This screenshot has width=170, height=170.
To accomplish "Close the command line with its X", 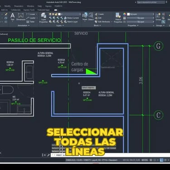I will [x=45, y=155].
